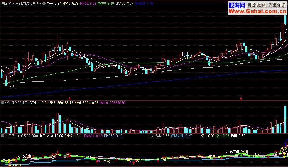This screenshot has width=288, height=167.
Task: Click the volume MA5: 325140.53 value
Action: tap(87, 103)
